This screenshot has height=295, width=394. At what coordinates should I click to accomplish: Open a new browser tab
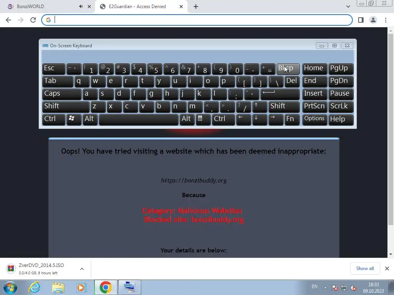(x=196, y=7)
